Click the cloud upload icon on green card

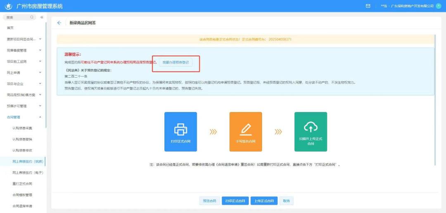coord(310,127)
